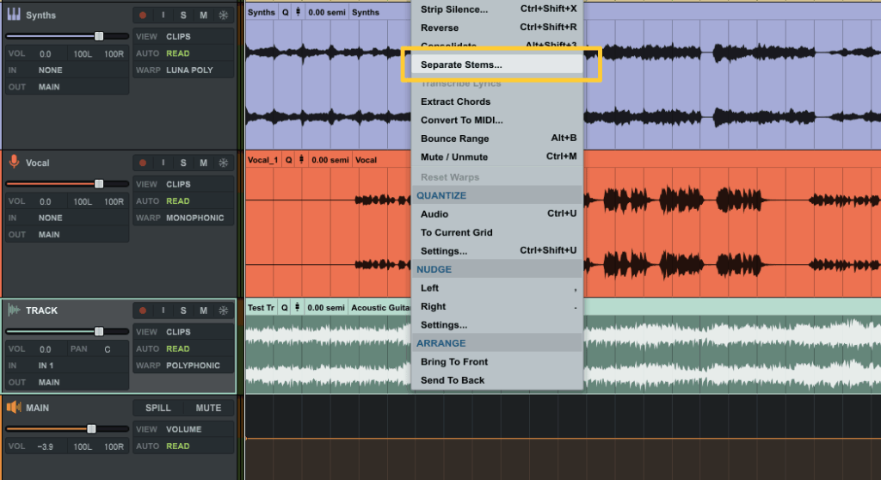Click the Synths track keyboard icon
The image size is (881, 480).
coord(14,15)
